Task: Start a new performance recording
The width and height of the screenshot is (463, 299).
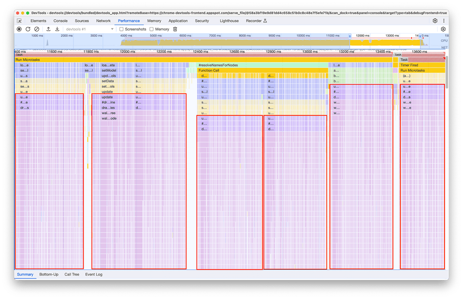Action: pyautogui.click(x=19, y=29)
